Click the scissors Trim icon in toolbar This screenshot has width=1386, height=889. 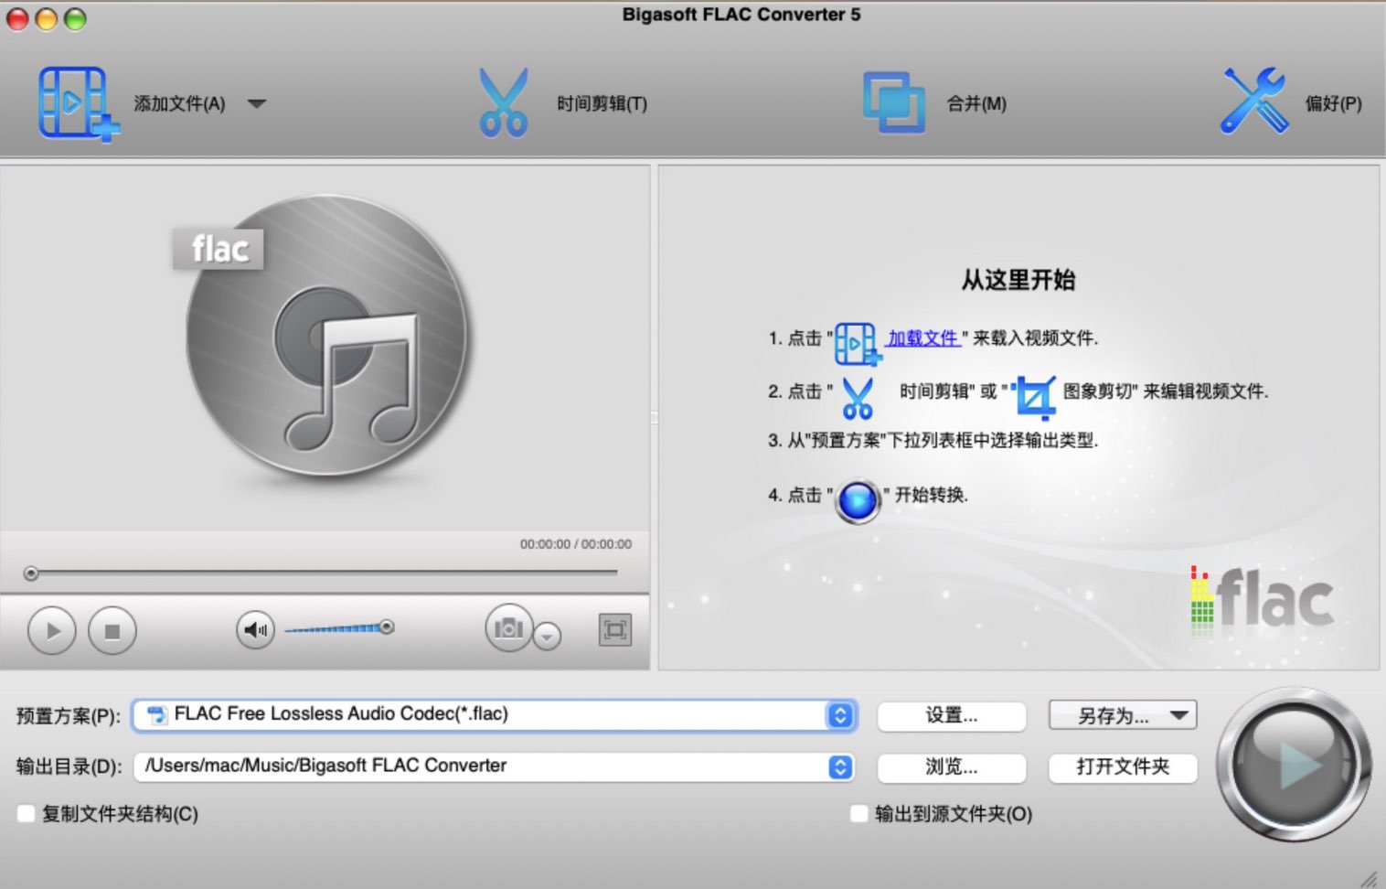(504, 102)
